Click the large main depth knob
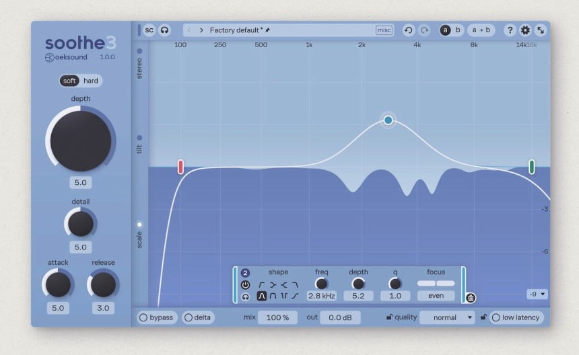Viewport: 579px width, 355px height. point(81,141)
